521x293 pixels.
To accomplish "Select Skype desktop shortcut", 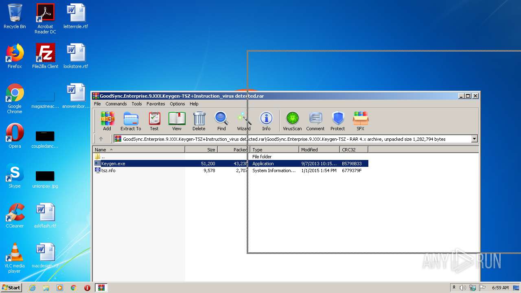I will point(15,176).
